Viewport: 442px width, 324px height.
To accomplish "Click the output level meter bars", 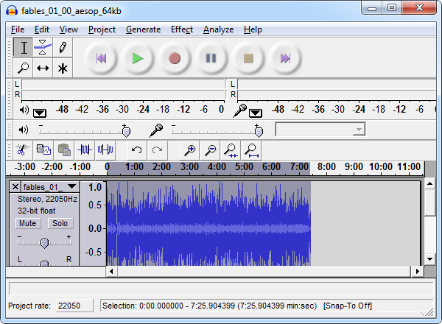I will pyautogui.click(x=123, y=90).
